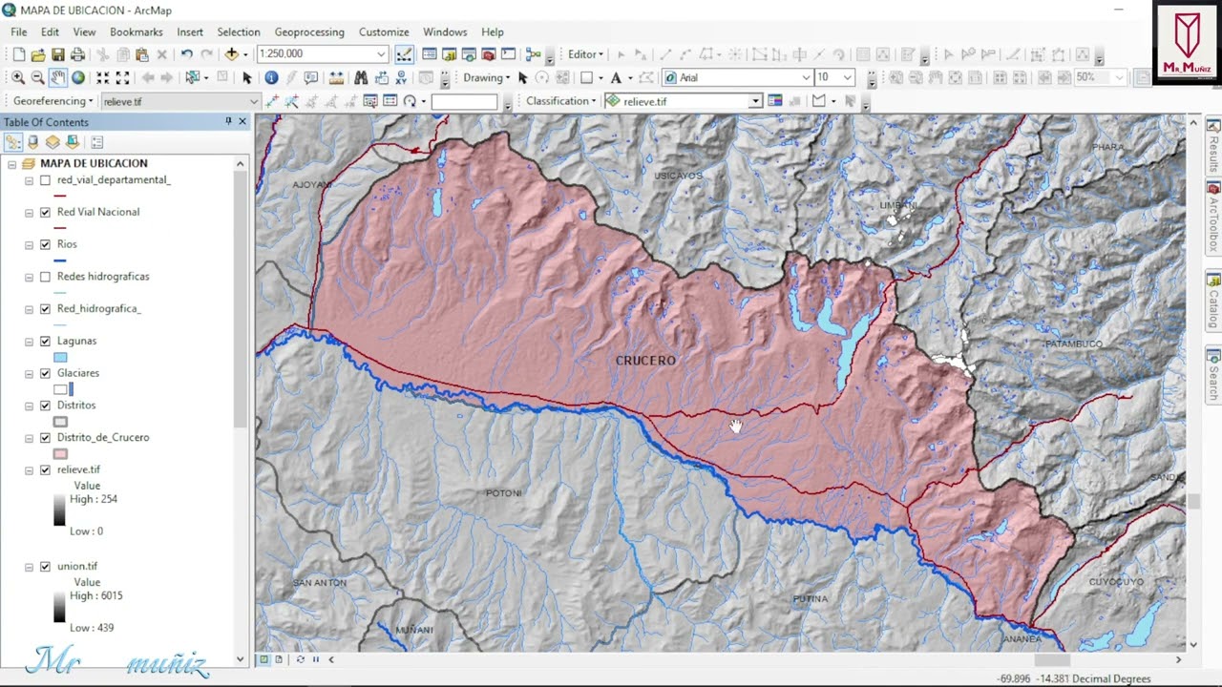
Task: Select the Add Control Points tool
Action: (273, 101)
